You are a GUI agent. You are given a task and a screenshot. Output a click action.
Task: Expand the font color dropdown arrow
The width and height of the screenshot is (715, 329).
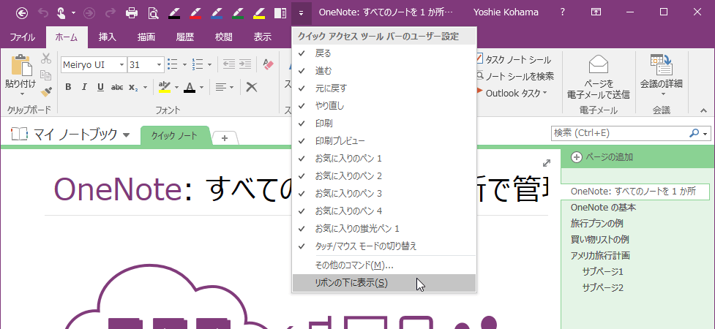point(201,87)
